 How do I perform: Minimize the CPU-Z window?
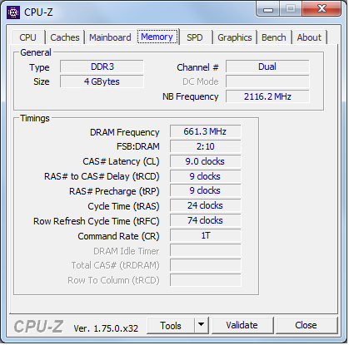pyautogui.click(x=268, y=9)
